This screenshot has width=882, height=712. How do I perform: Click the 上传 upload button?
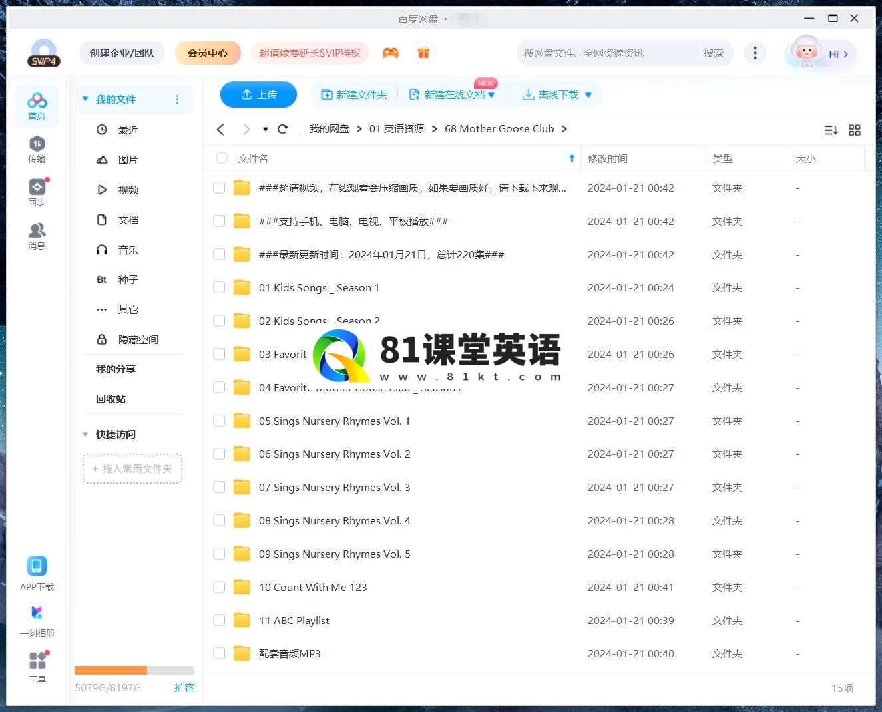[x=258, y=94]
